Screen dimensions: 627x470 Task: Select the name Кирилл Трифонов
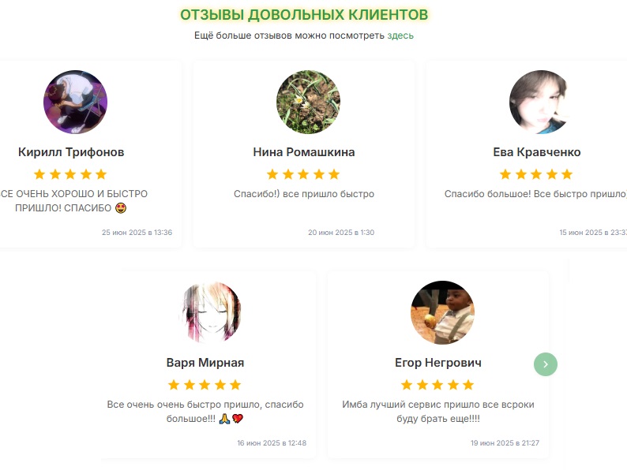point(71,152)
